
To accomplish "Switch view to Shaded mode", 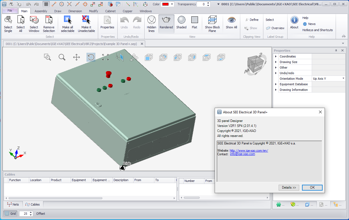I will point(181,23).
